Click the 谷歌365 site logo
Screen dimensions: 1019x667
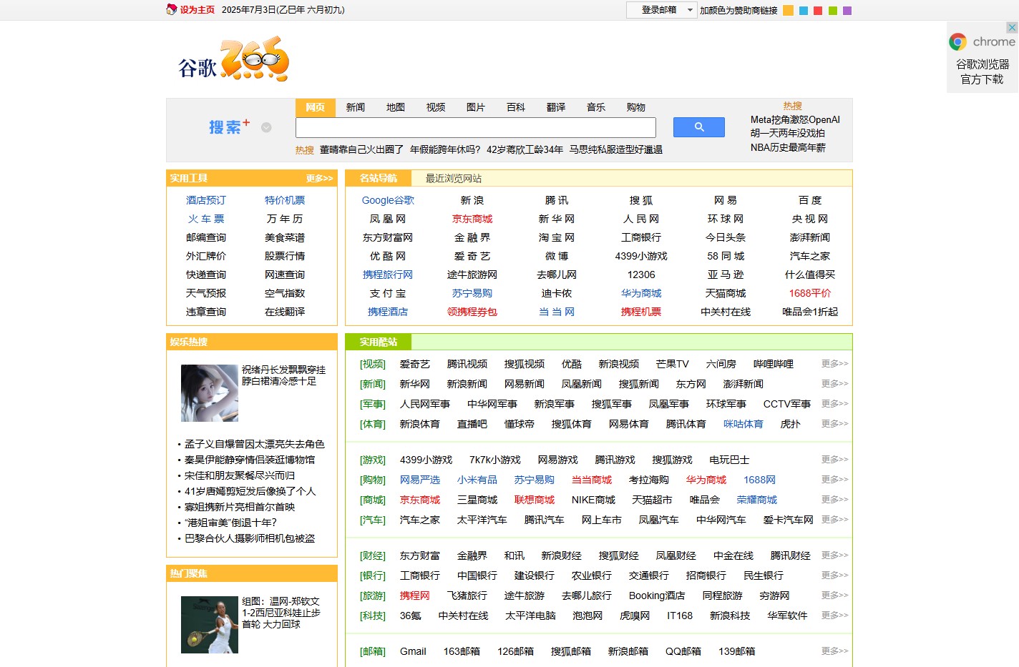point(233,59)
